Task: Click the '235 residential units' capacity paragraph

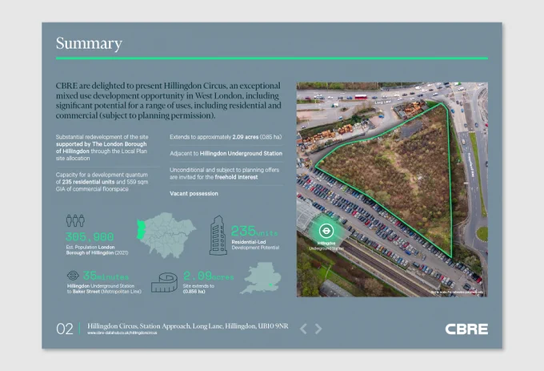Action: click(x=102, y=182)
